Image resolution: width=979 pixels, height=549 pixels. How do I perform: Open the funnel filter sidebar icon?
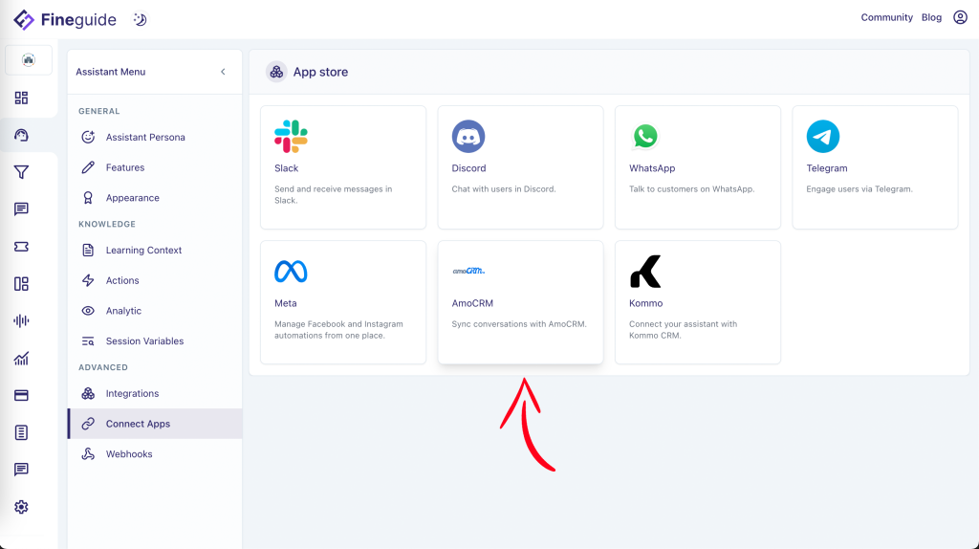[21, 172]
